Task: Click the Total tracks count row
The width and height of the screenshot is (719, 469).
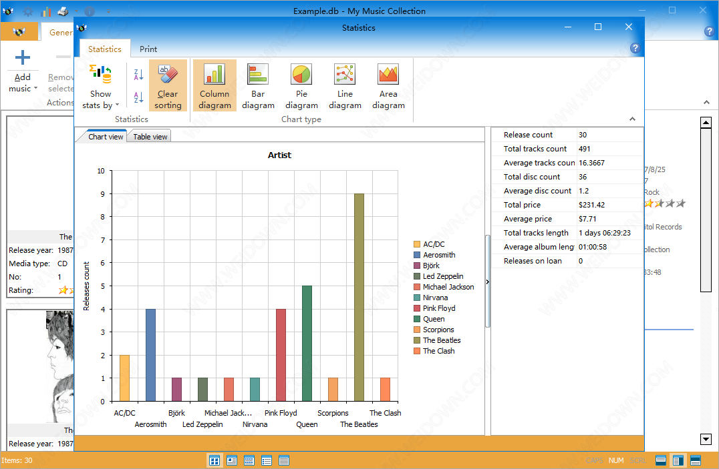Action: [x=567, y=149]
